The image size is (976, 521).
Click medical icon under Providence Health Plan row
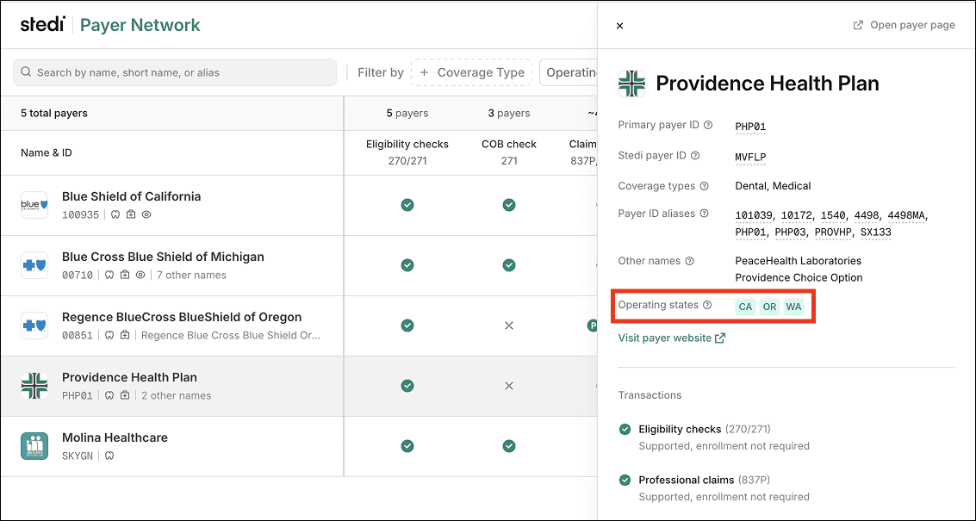[125, 395]
